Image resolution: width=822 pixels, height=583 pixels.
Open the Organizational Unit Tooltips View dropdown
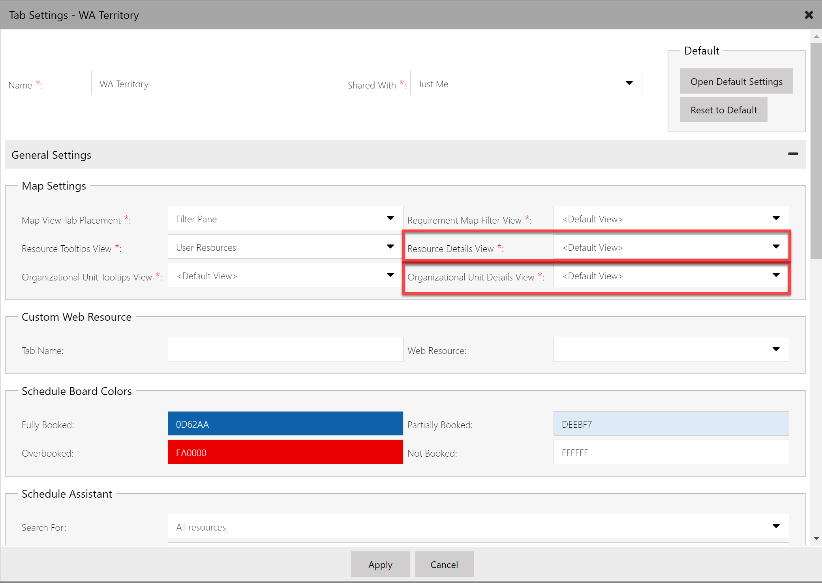pos(390,275)
